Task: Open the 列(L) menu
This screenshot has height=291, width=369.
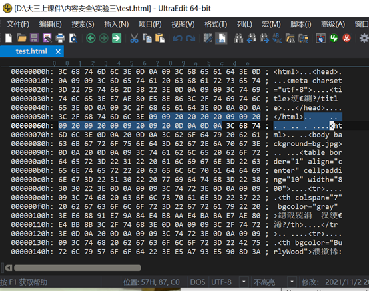Action: (x=244, y=24)
